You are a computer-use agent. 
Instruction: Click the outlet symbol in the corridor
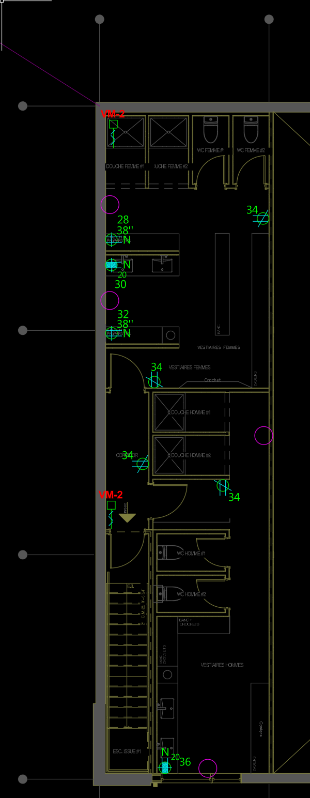(143, 464)
